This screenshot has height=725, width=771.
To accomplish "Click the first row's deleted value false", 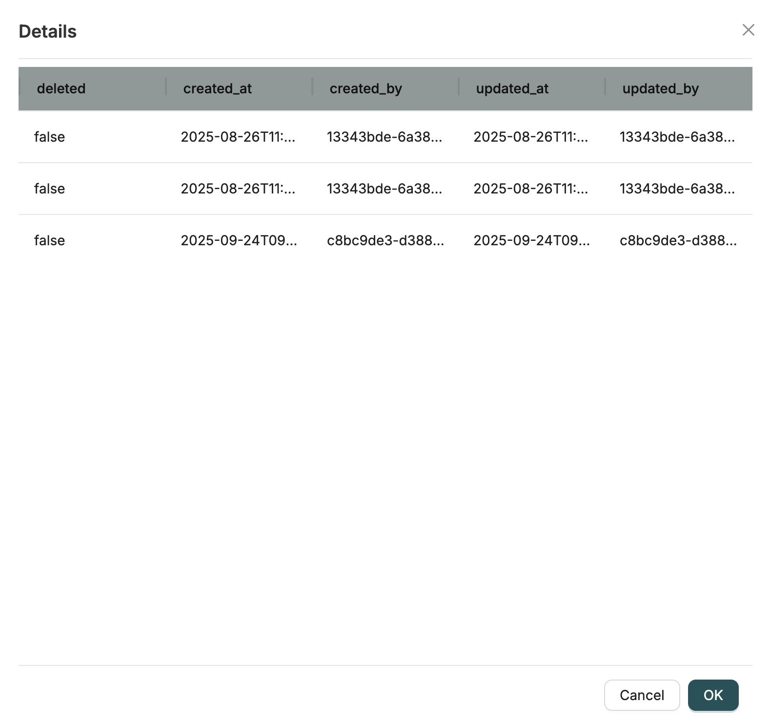I will click(x=49, y=137).
